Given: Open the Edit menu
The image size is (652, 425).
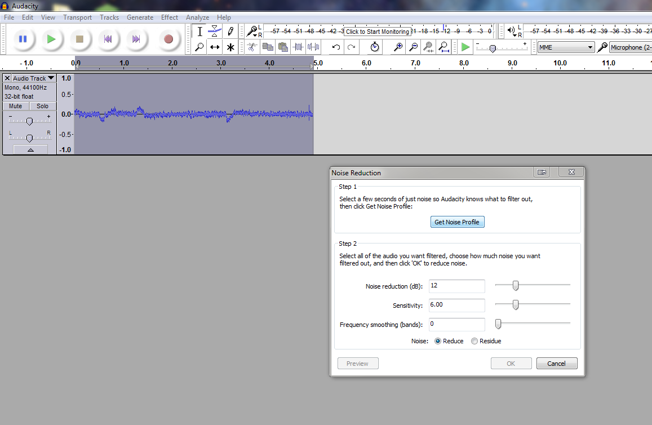Looking at the screenshot, I should click(x=28, y=17).
